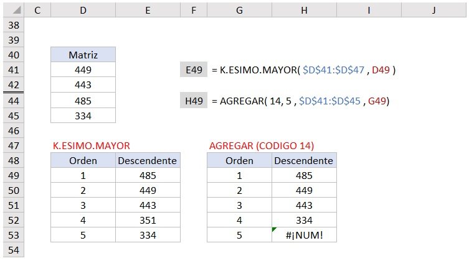Click hidden row boundary between rows 42 and 44
Image resolution: width=469 pixels, height=261 pixels.
(x=12, y=93)
